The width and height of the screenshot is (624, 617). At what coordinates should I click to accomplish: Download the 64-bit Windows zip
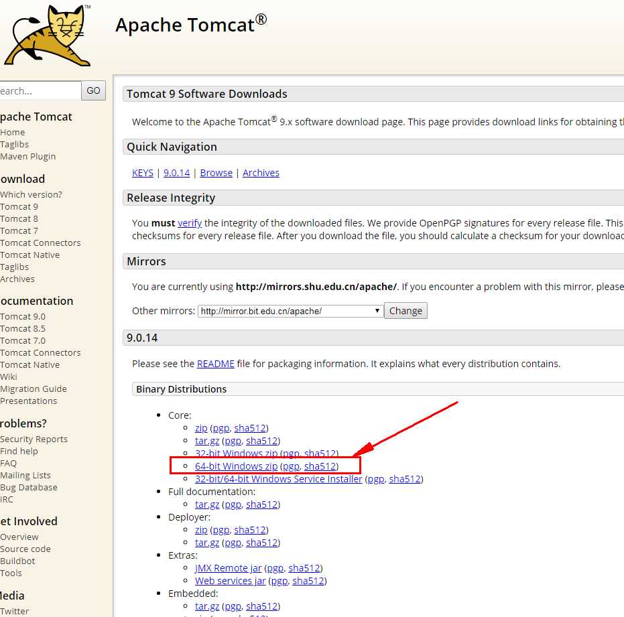(x=237, y=466)
